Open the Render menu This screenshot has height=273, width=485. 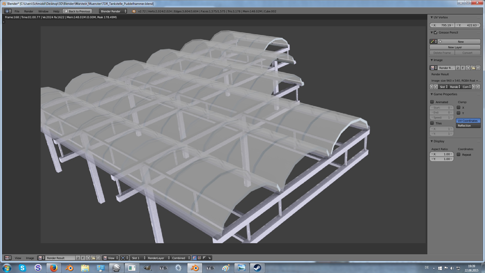[29, 11]
